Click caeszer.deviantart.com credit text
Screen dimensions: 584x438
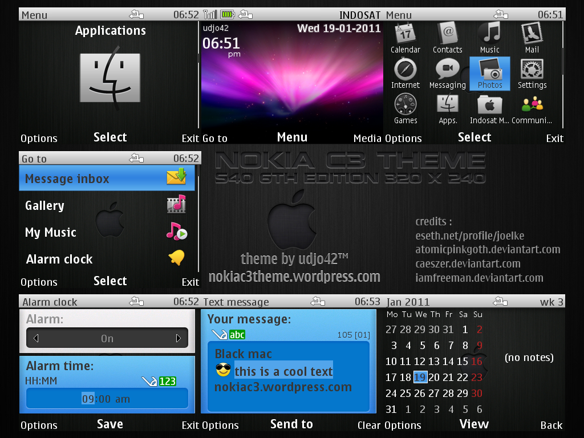[x=468, y=263]
